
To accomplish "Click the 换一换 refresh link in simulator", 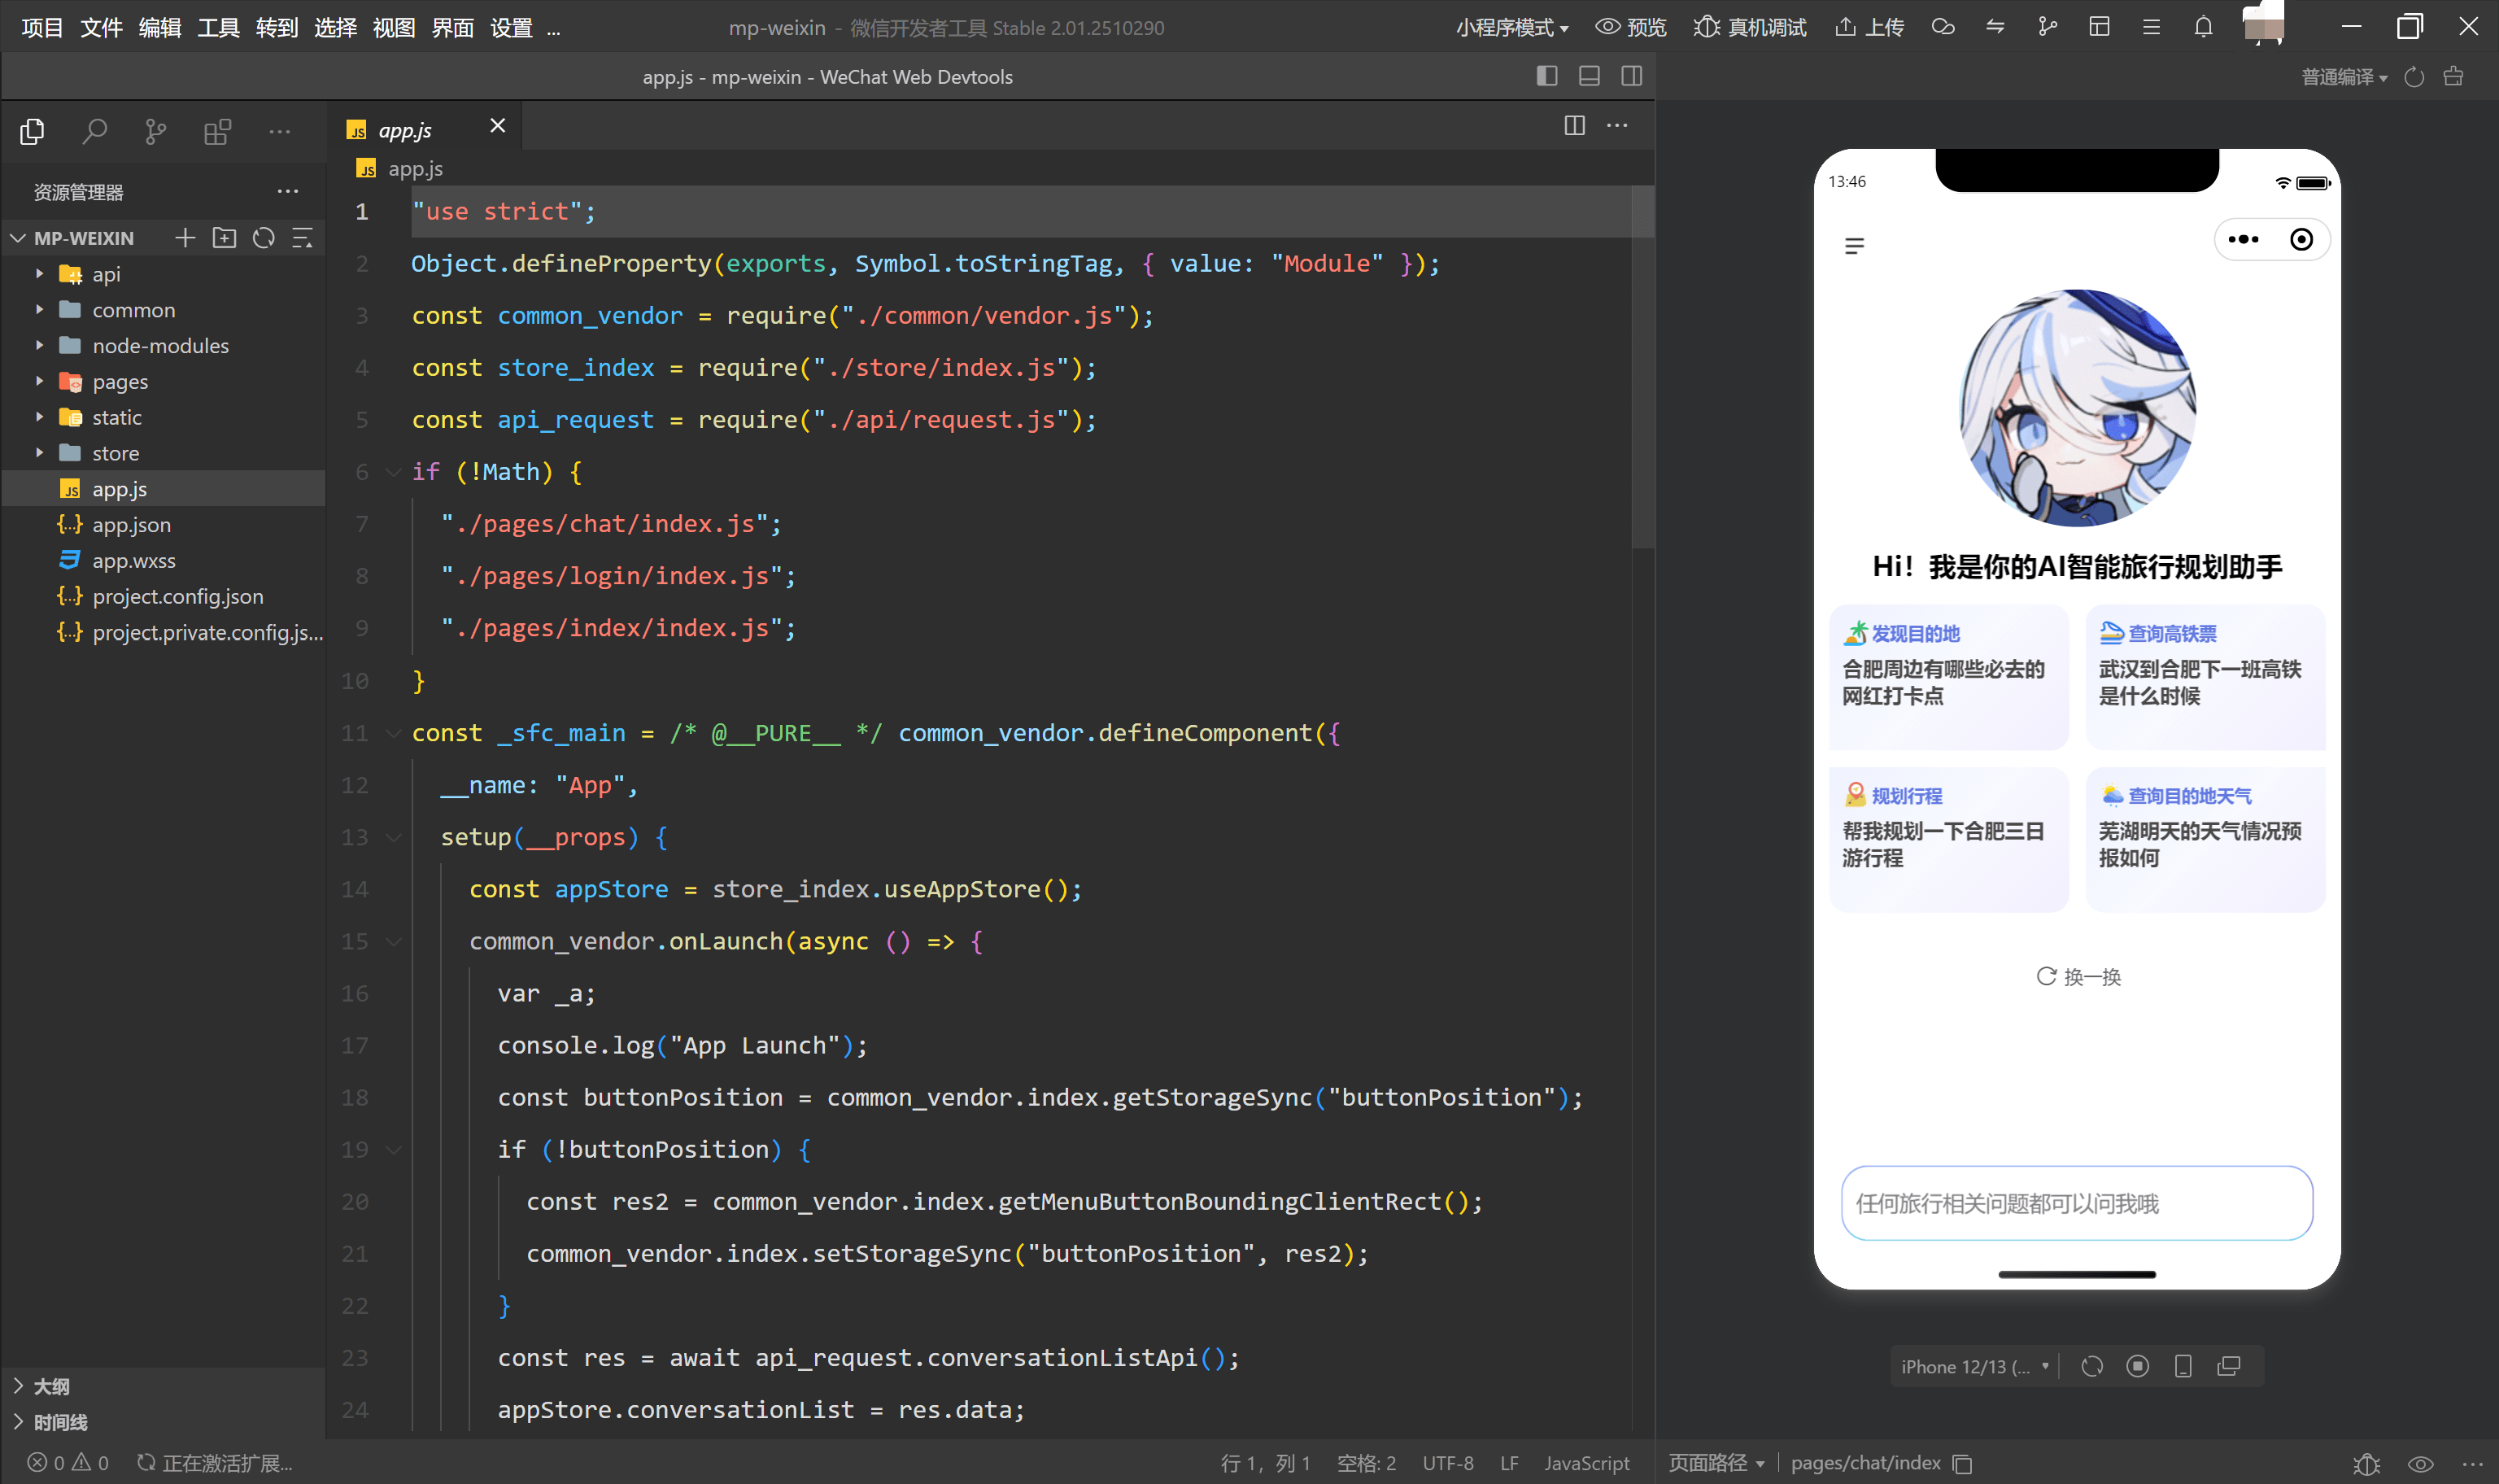I will [2078, 976].
